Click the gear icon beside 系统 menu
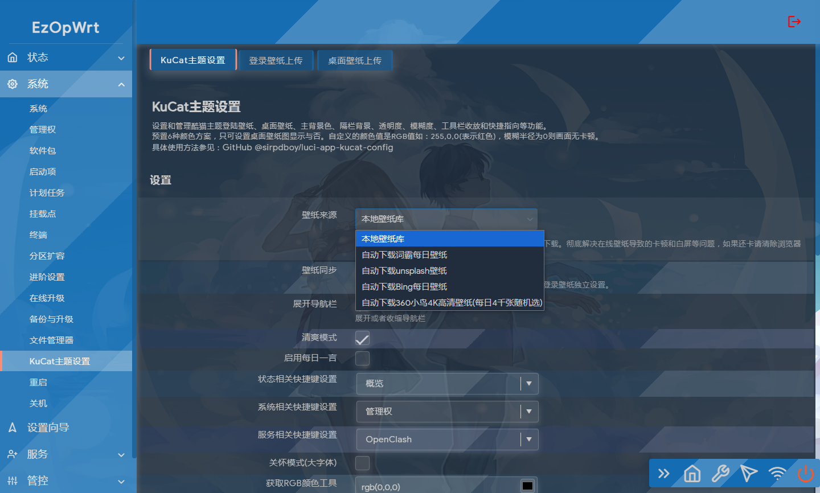820x493 pixels. (x=13, y=84)
